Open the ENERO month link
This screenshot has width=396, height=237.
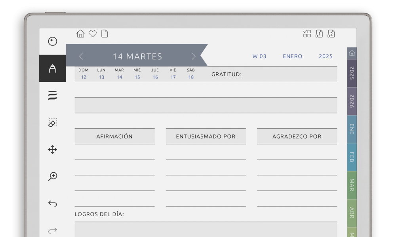[x=293, y=56]
